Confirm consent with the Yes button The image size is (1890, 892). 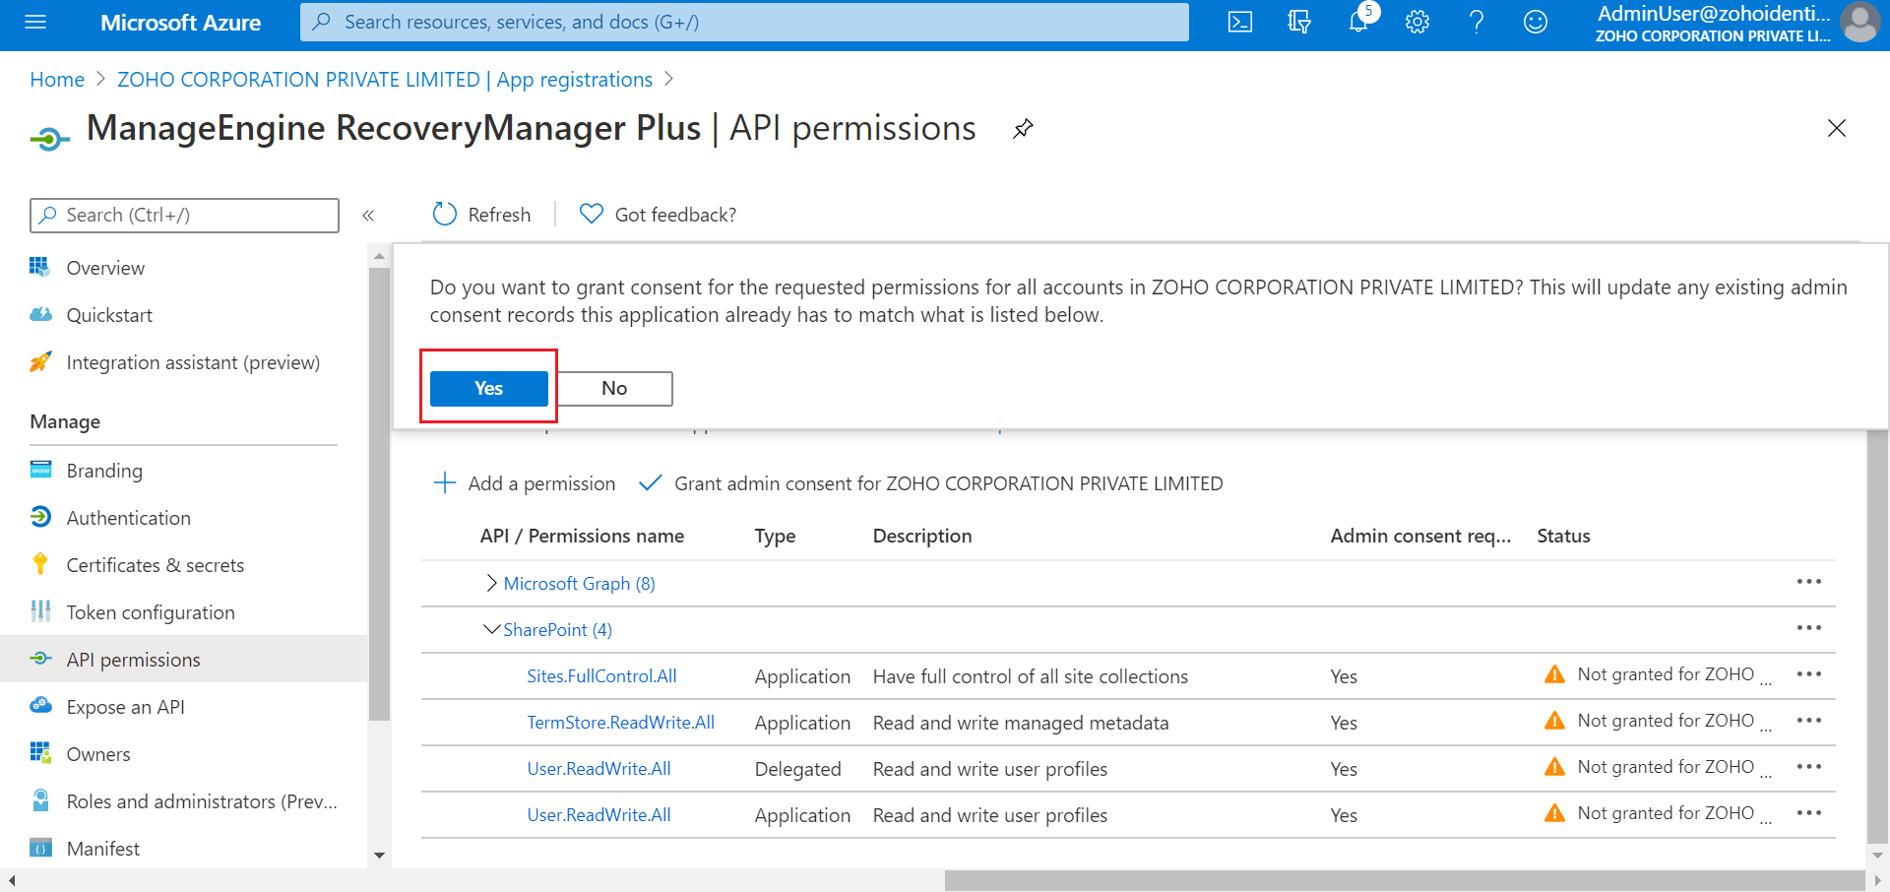[488, 389]
